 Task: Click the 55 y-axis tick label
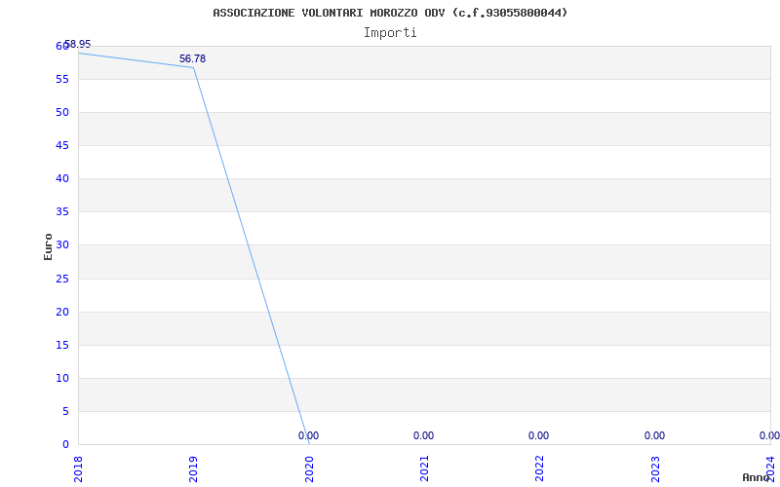coord(62,79)
